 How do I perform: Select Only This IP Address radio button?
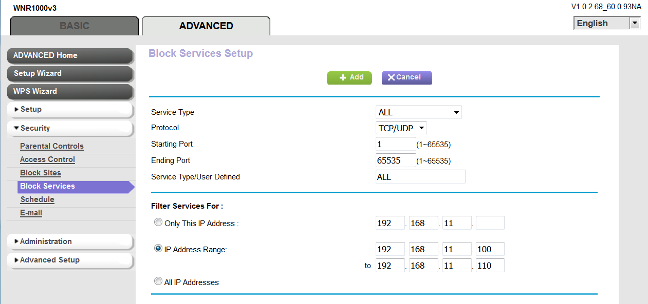point(158,223)
